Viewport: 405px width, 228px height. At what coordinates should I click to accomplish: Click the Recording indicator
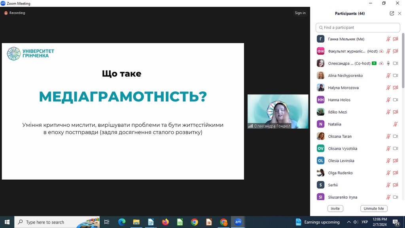[15, 13]
